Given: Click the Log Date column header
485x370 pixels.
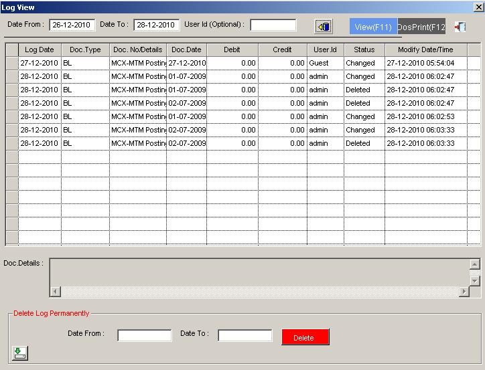Looking at the screenshot, I should 40,50.
